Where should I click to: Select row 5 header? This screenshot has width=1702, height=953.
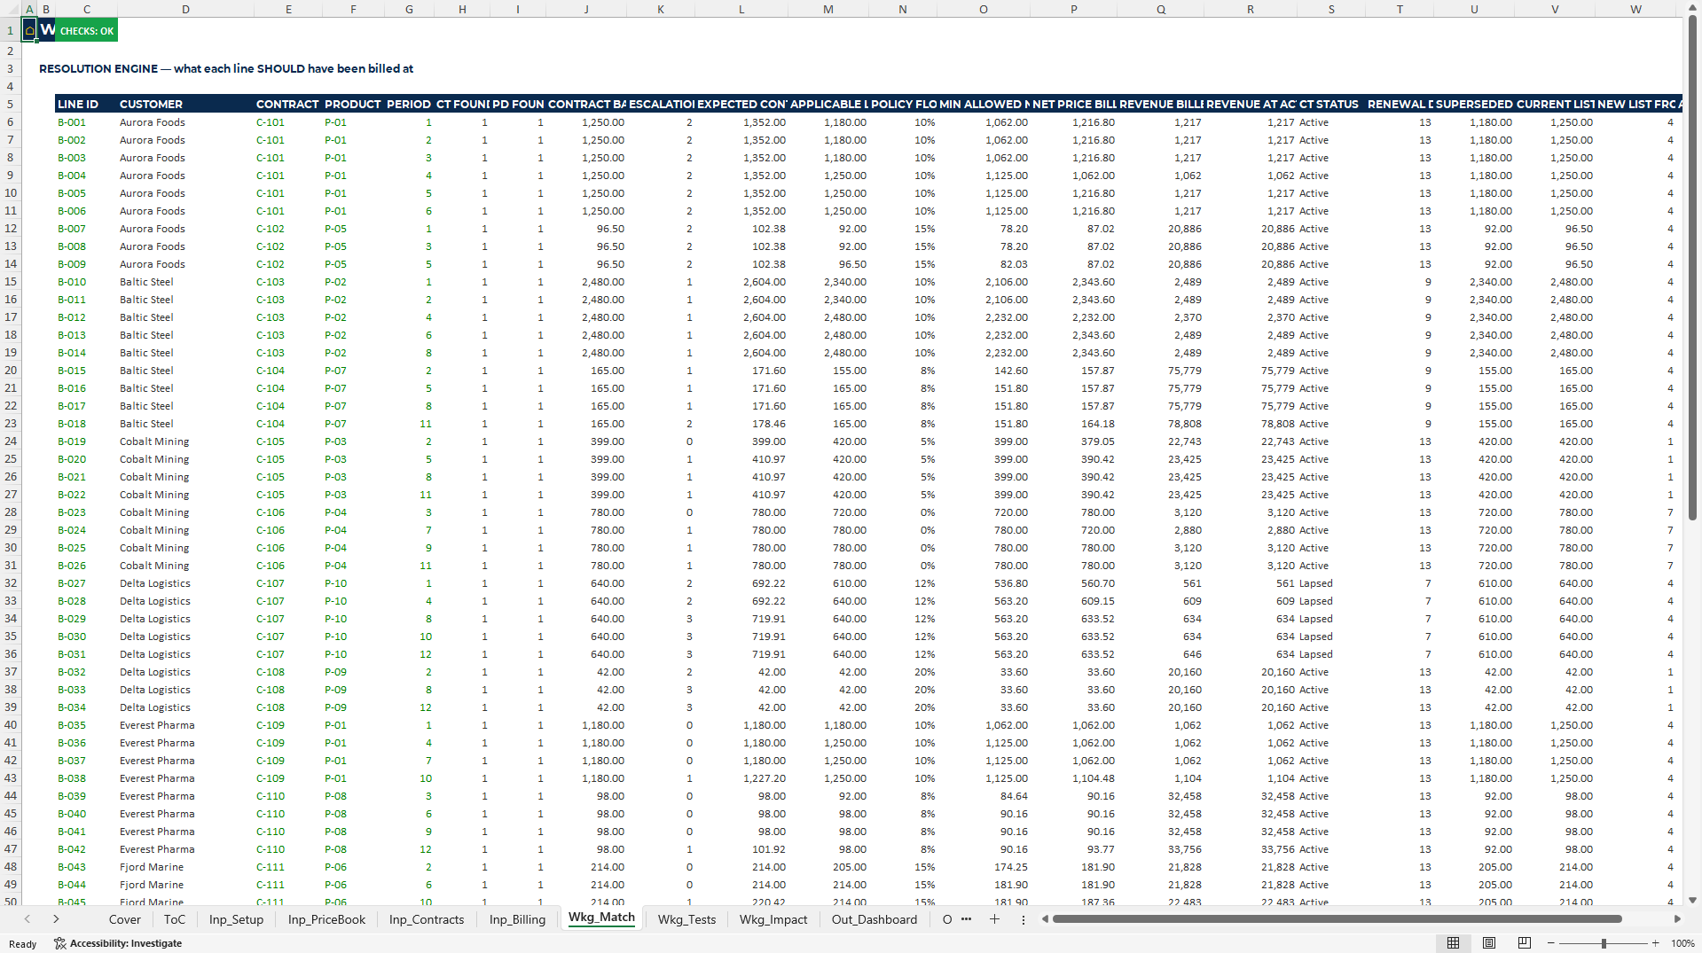coord(11,104)
